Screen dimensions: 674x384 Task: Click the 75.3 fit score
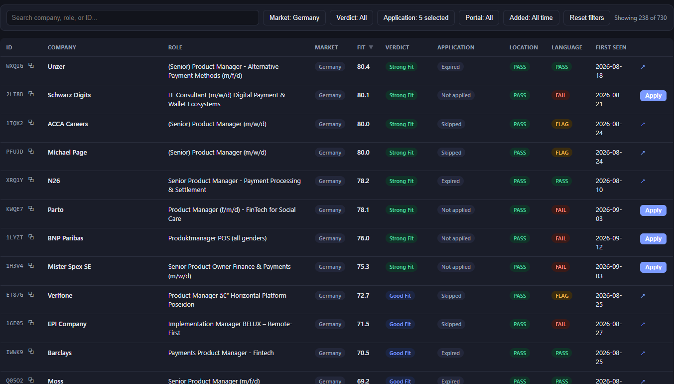363,267
